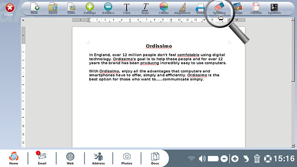This screenshot has width=297, height=167.
Task: Close the document editor
Action: coord(10,9)
